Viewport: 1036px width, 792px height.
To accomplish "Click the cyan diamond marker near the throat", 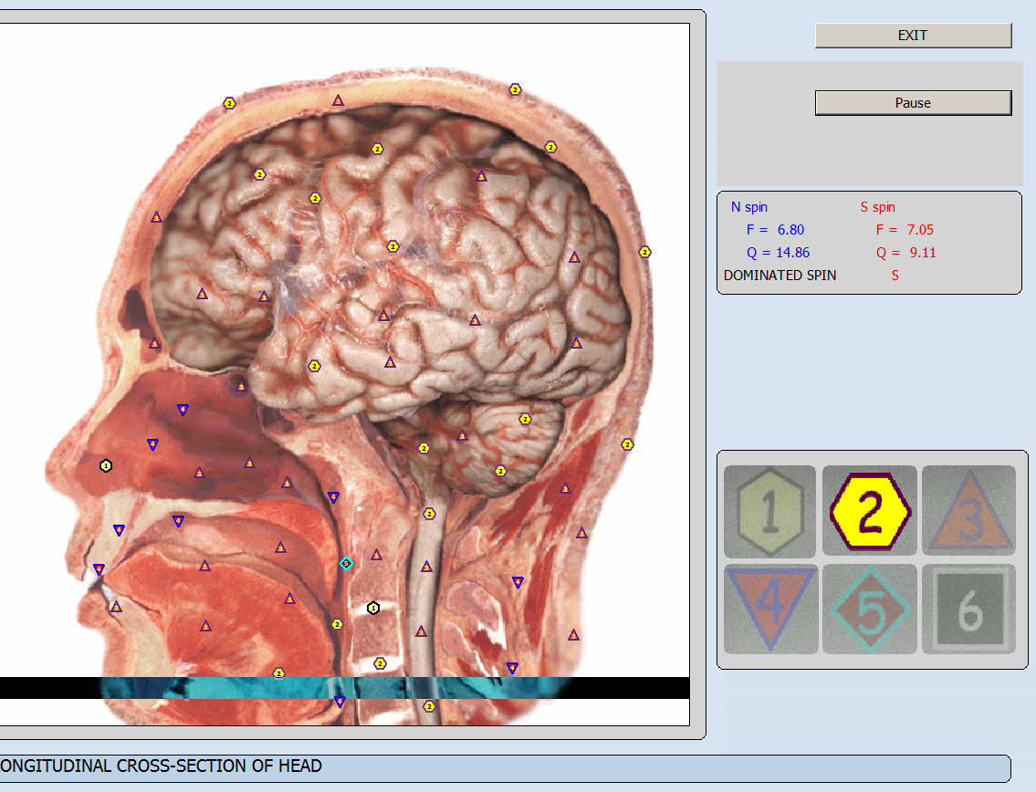I will 346,563.
